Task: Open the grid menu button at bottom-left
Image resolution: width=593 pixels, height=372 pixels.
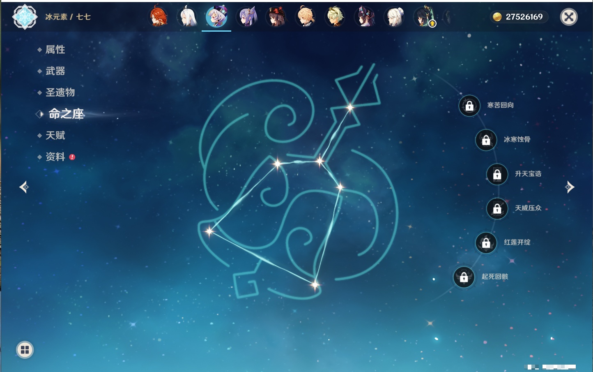Action: coord(25,350)
